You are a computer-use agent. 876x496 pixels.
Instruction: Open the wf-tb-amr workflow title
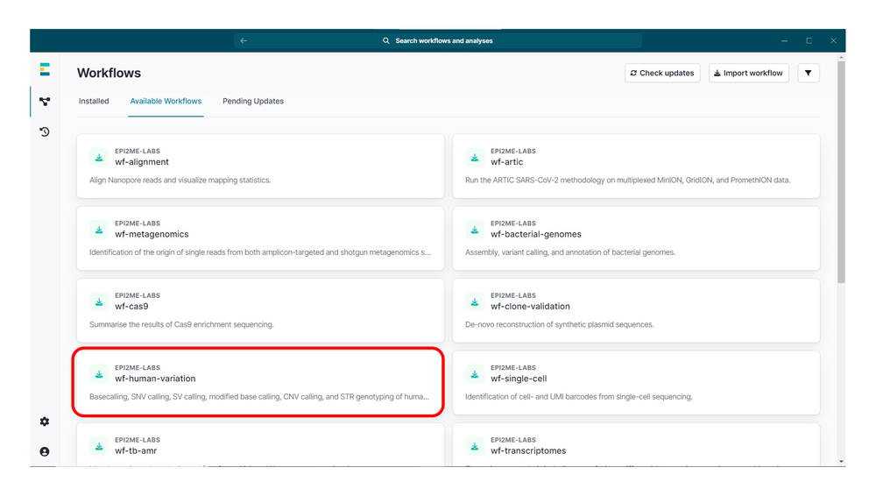tap(136, 450)
